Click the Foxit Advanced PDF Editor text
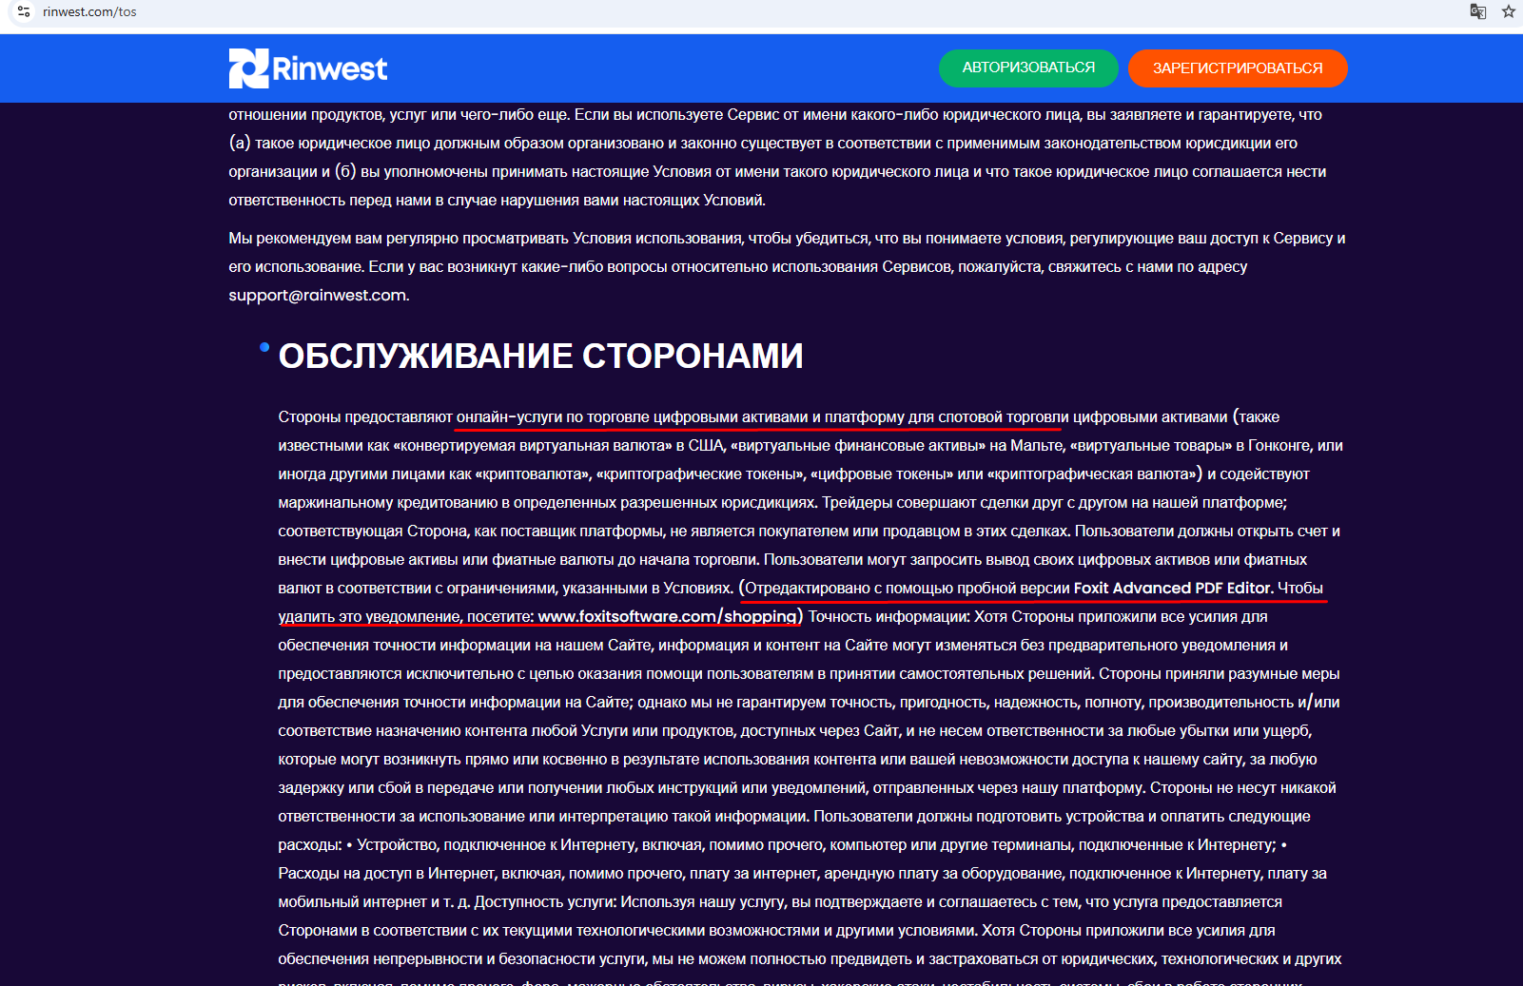The height and width of the screenshot is (986, 1523). click(1173, 588)
